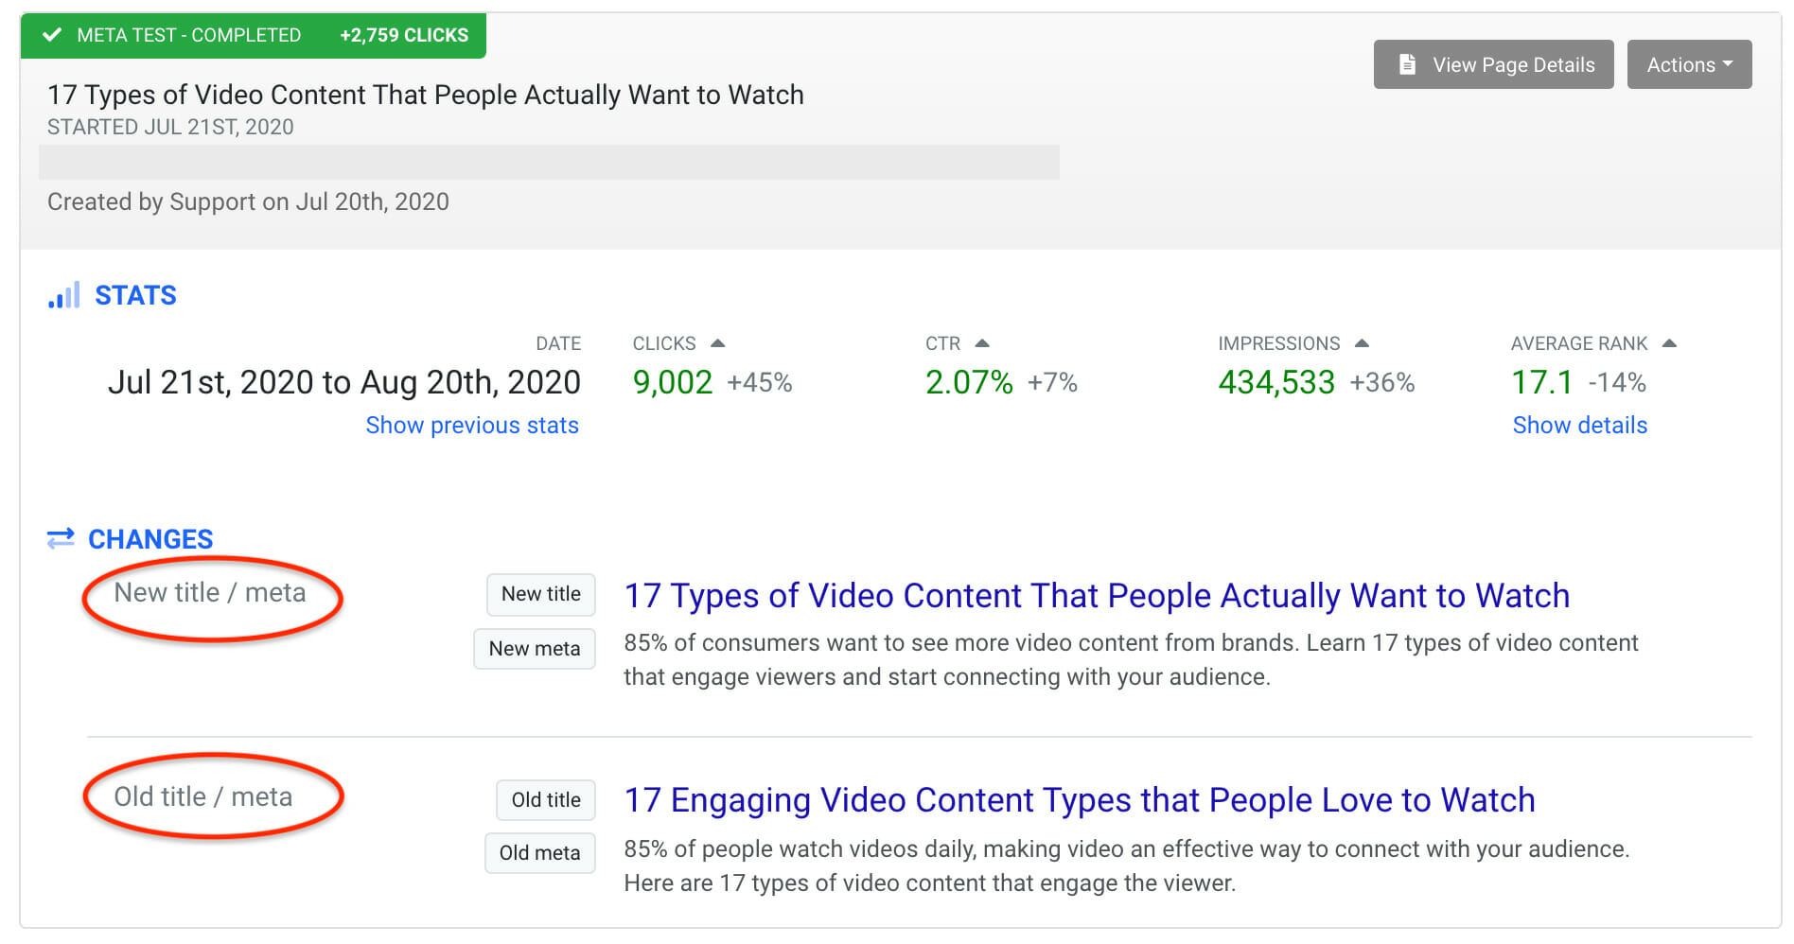Image resolution: width=1794 pixels, height=944 pixels.
Task: Click 'Created by Support on Jul 20th, 2020'
Action: click(248, 201)
